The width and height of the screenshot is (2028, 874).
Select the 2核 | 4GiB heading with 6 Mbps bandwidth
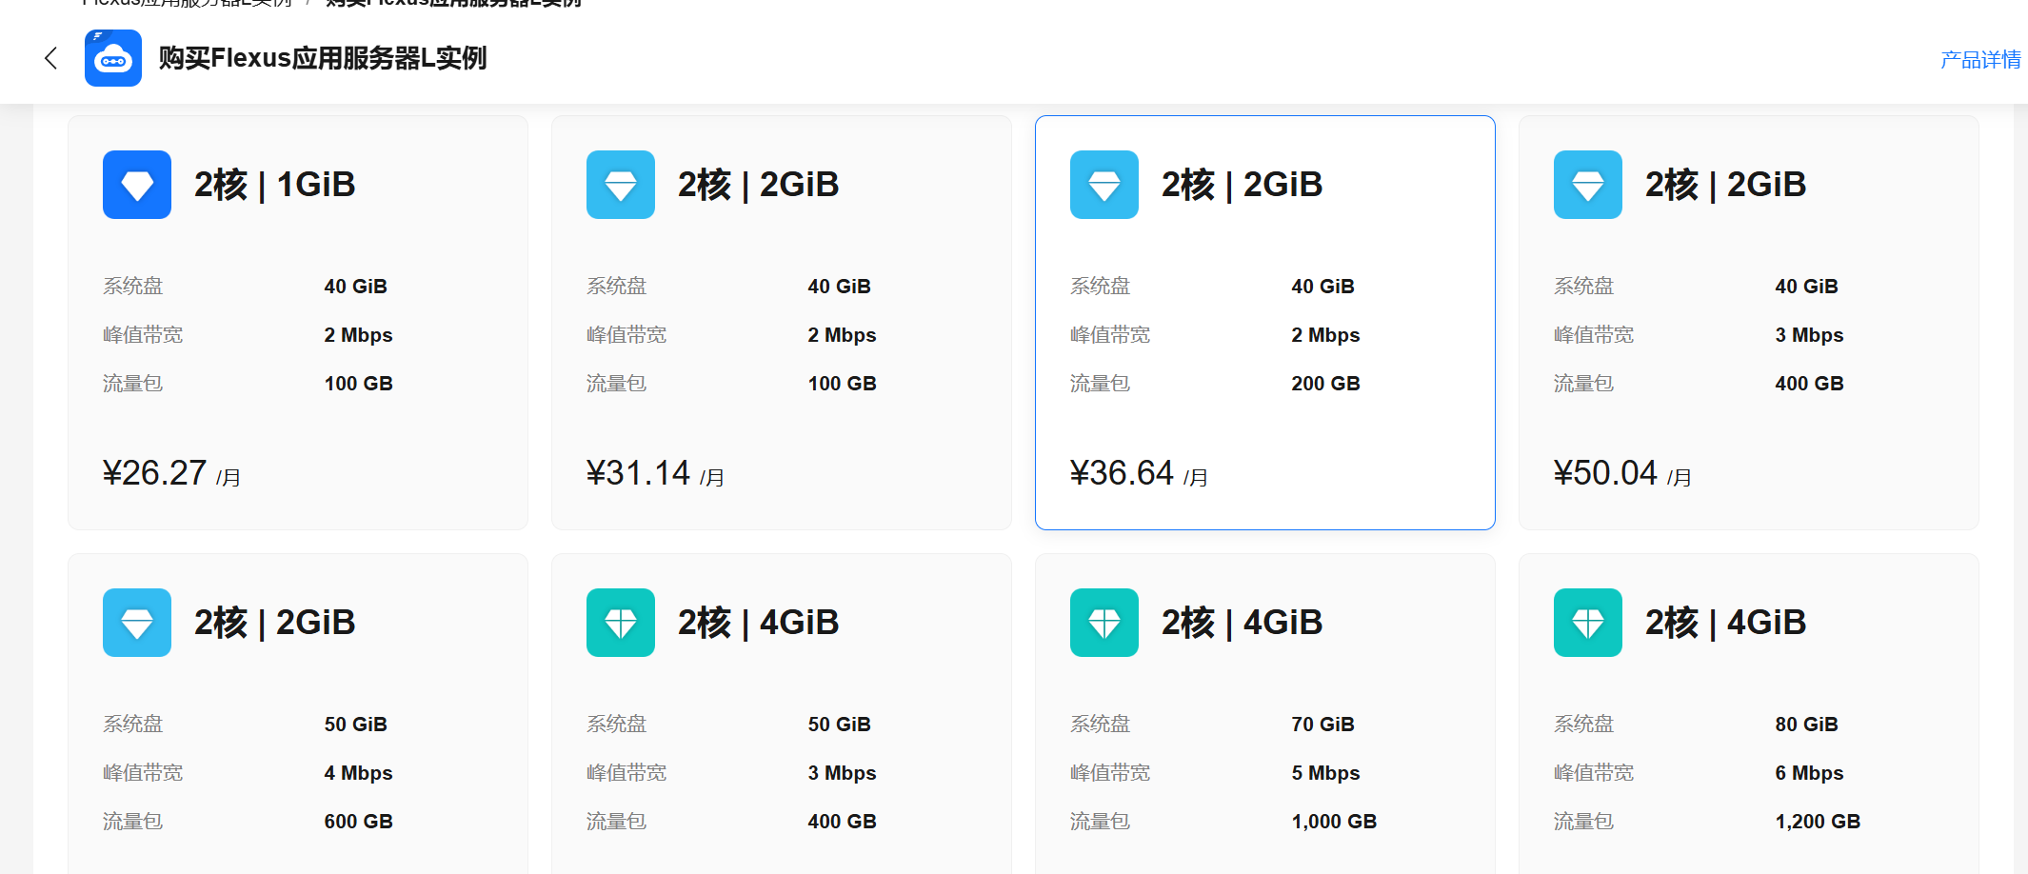point(1725,623)
